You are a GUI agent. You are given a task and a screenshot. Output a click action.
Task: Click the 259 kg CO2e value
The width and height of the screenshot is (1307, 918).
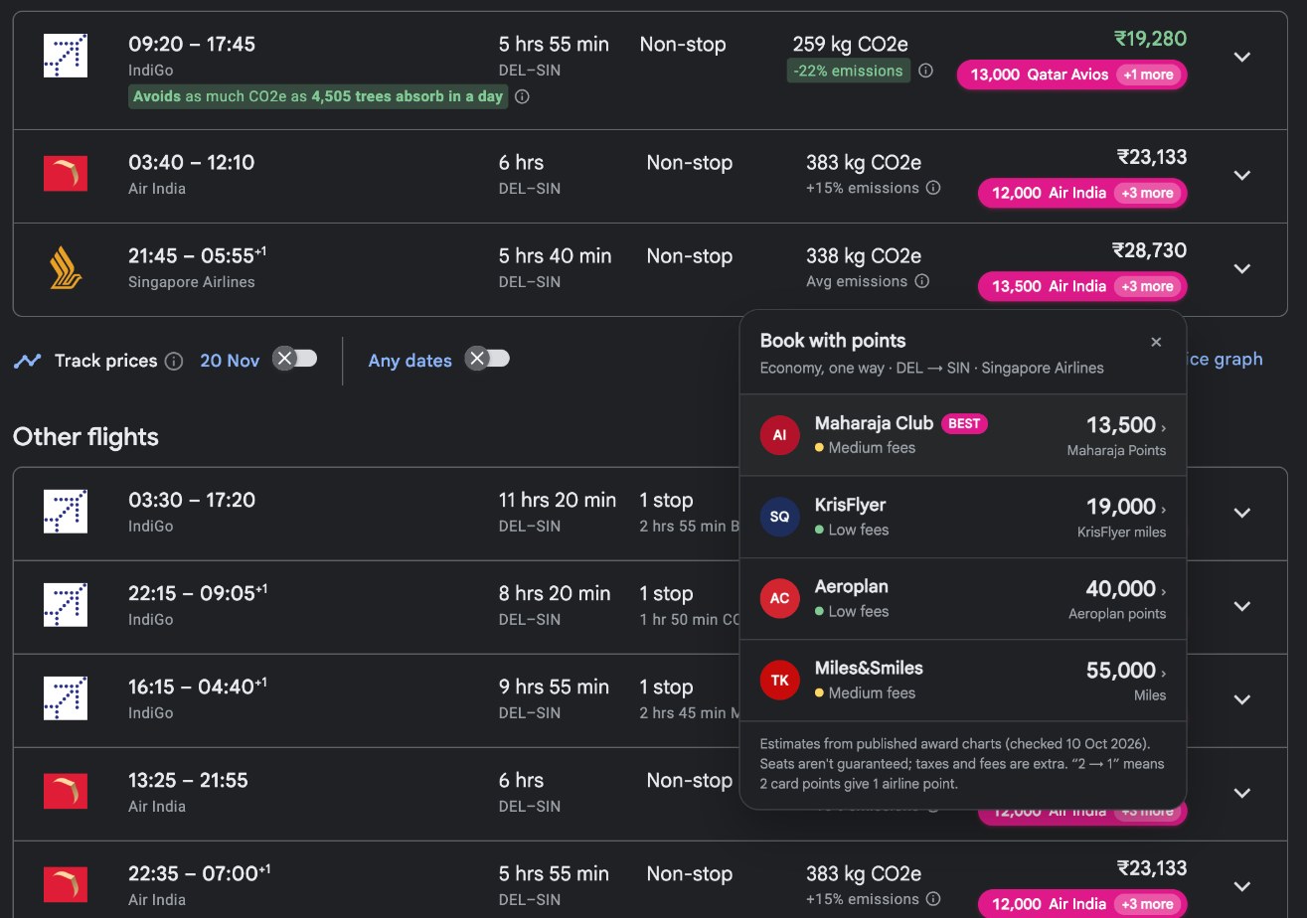850,45
